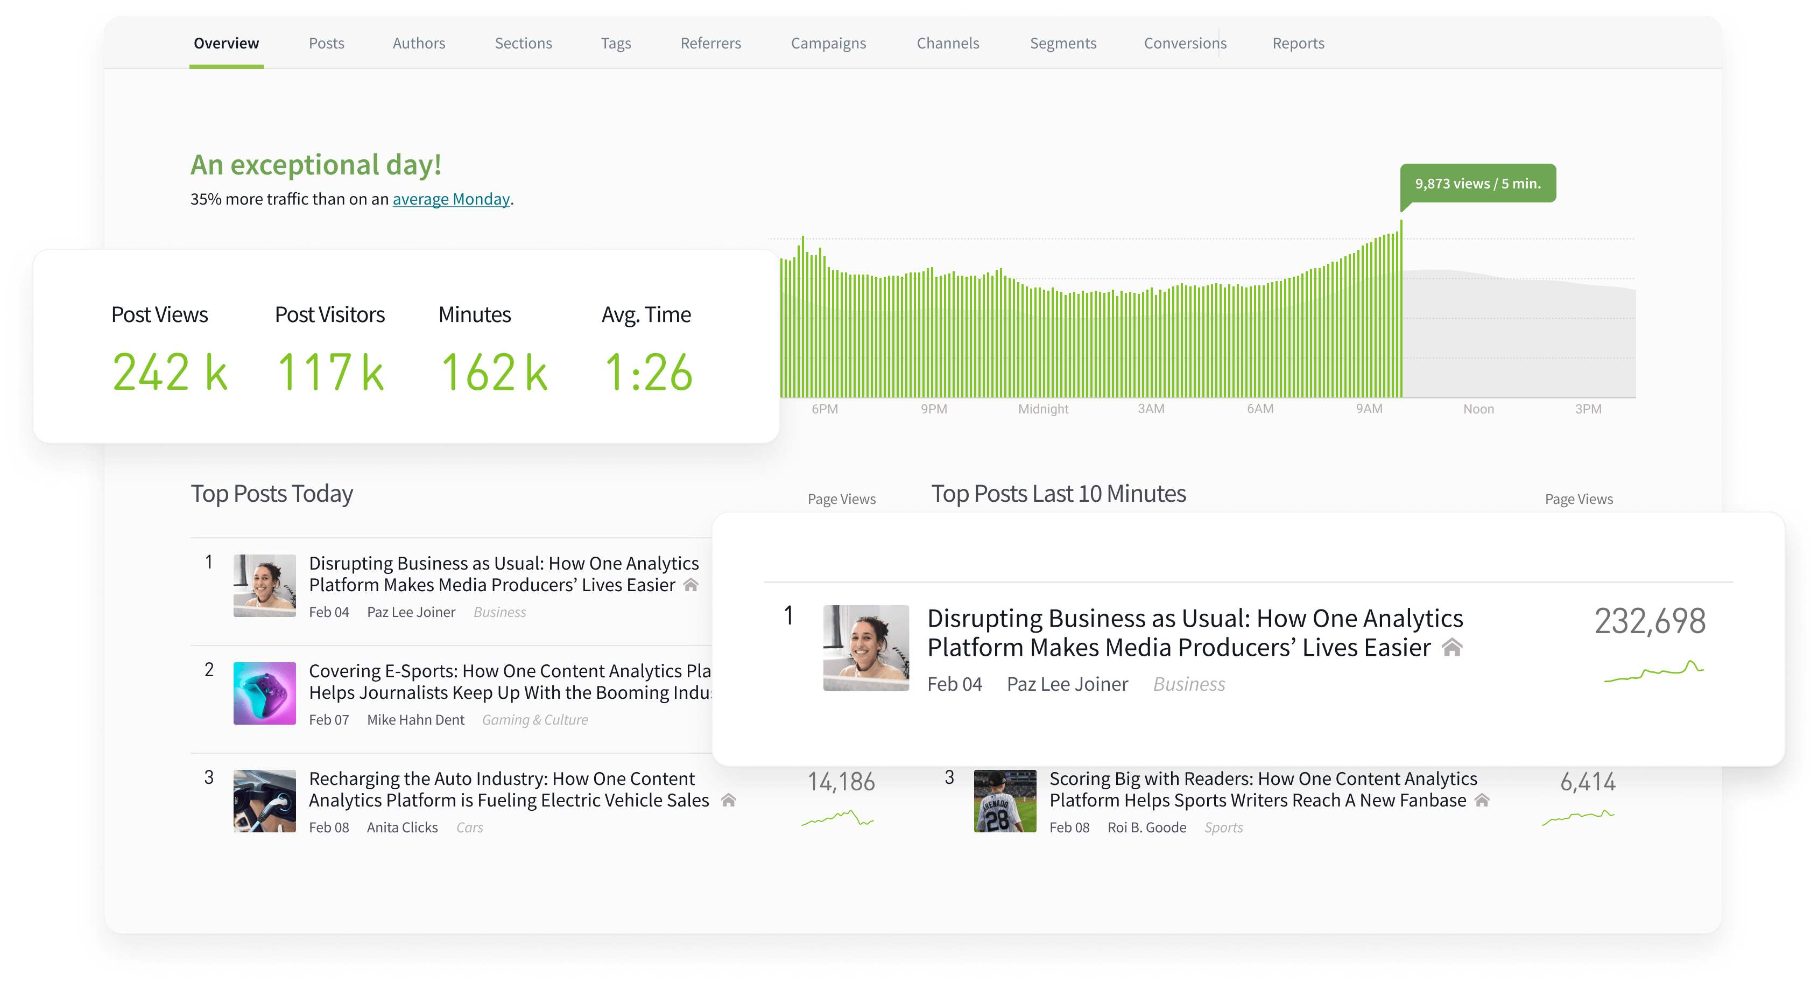Screen dimensions: 1818x982
Task: Select the 'Business' category label
Action: click(499, 612)
